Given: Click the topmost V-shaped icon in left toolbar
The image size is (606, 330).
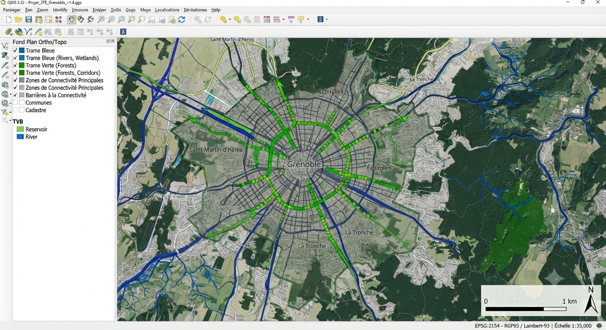Looking at the screenshot, I should pos(5,46).
